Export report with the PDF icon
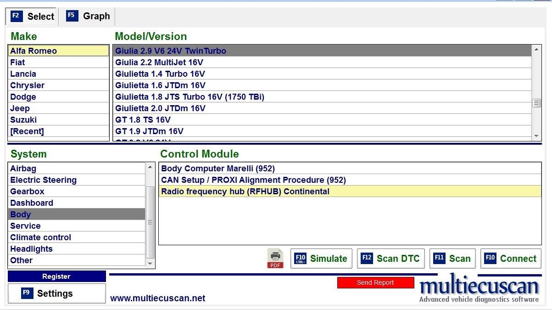The width and height of the screenshot is (552, 310). [x=275, y=259]
